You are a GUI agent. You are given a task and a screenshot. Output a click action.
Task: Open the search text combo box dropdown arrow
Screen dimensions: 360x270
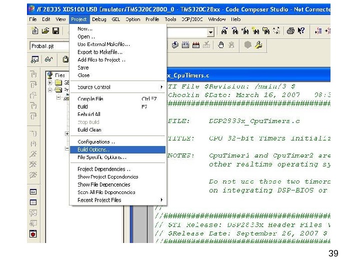(210, 32)
